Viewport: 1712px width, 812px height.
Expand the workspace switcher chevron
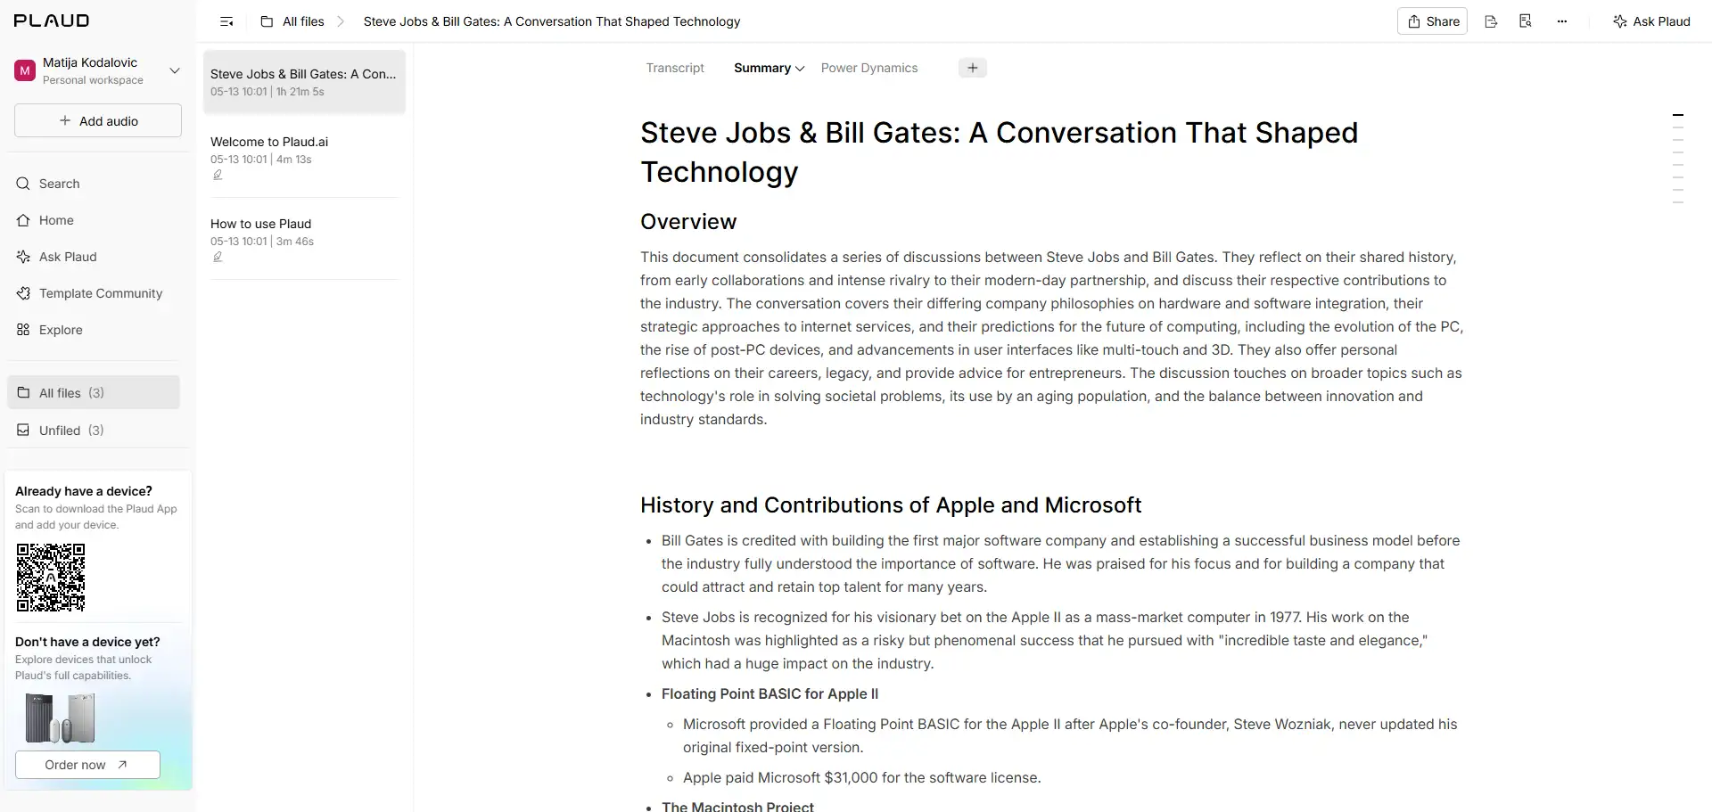pyautogui.click(x=175, y=70)
